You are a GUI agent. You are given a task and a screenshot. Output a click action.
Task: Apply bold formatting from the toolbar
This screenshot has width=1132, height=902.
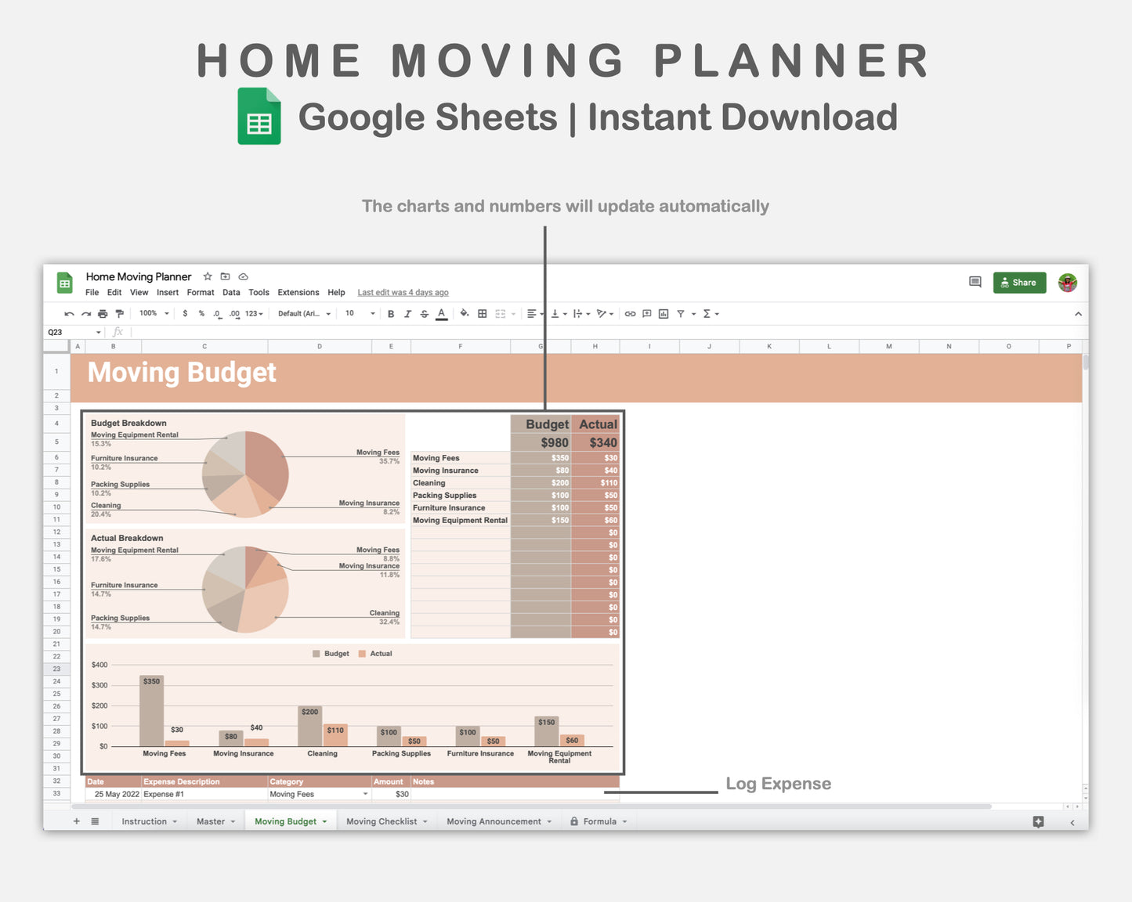(391, 313)
